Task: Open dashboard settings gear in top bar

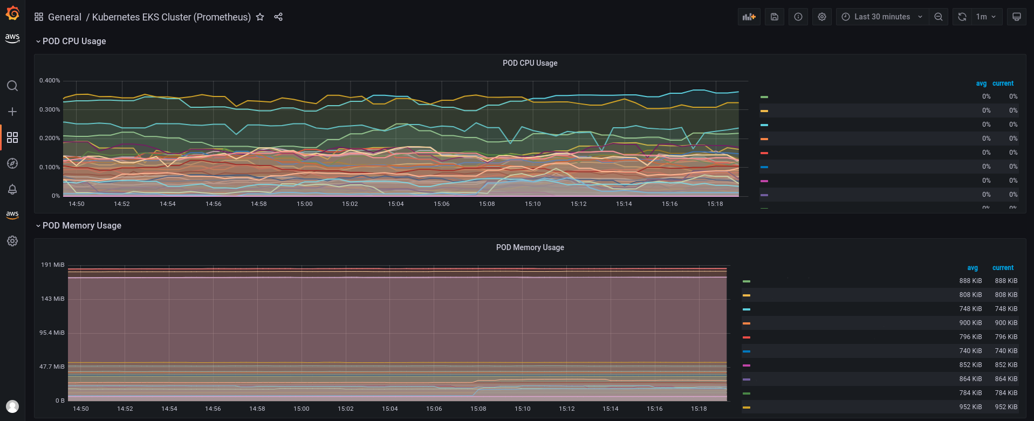Action: 822,17
